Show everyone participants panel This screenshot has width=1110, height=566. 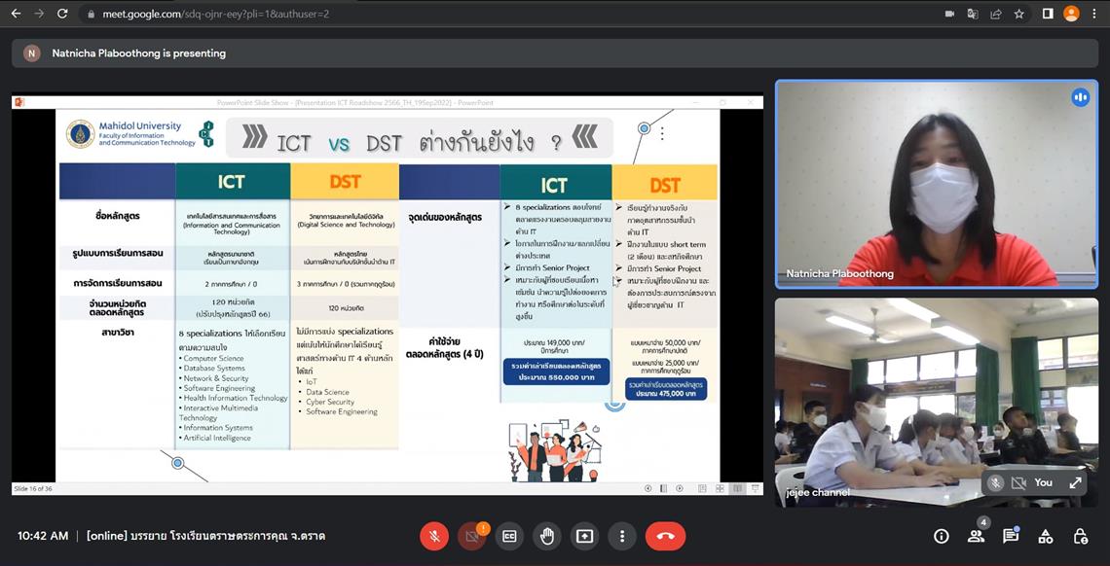point(977,536)
